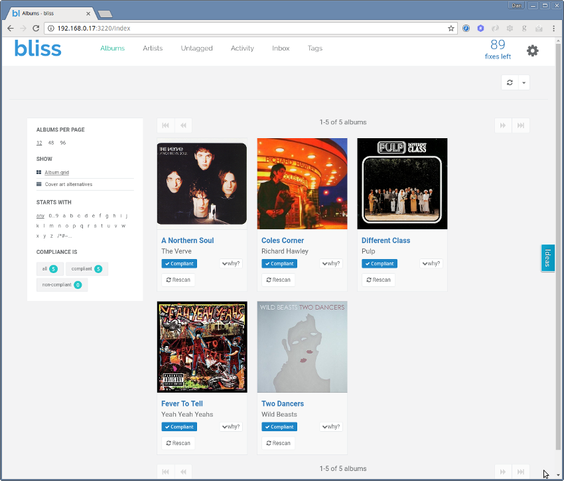Image resolution: width=564 pixels, height=481 pixels.
Task: Open a new browser tab
Action: [105, 14]
